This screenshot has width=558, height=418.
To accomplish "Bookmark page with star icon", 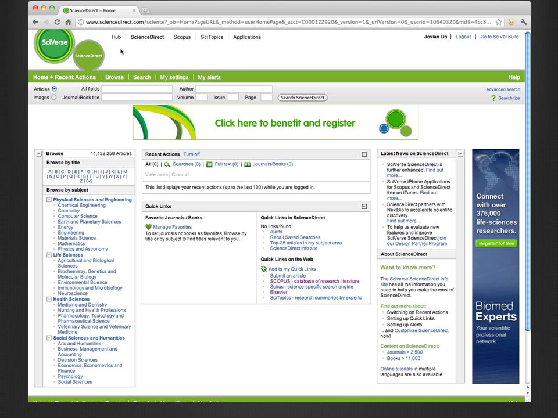I will [499, 22].
